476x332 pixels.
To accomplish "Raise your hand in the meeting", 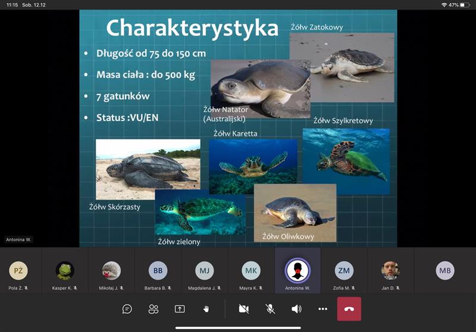I will pyautogui.click(x=206, y=309).
